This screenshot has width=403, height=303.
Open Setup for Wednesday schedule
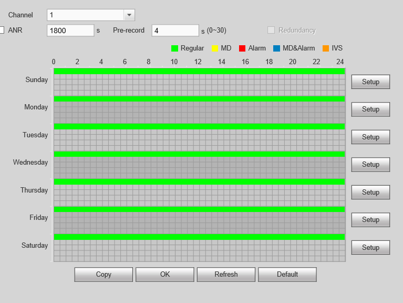pos(370,165)
